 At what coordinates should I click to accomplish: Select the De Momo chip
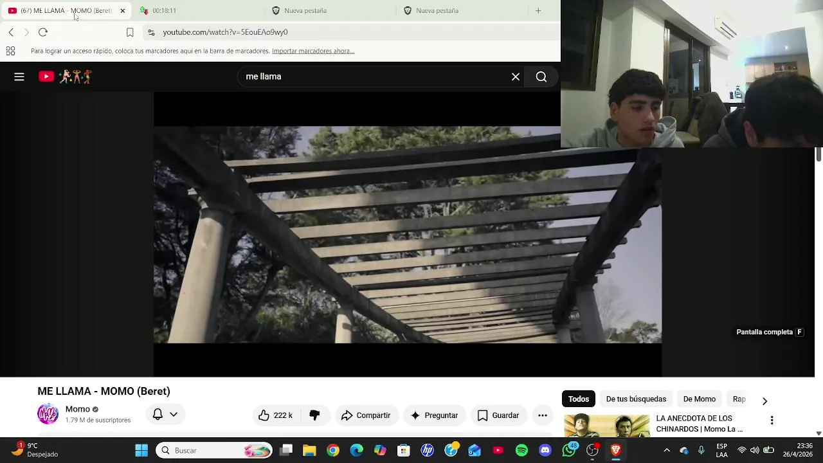pos(699,399)
